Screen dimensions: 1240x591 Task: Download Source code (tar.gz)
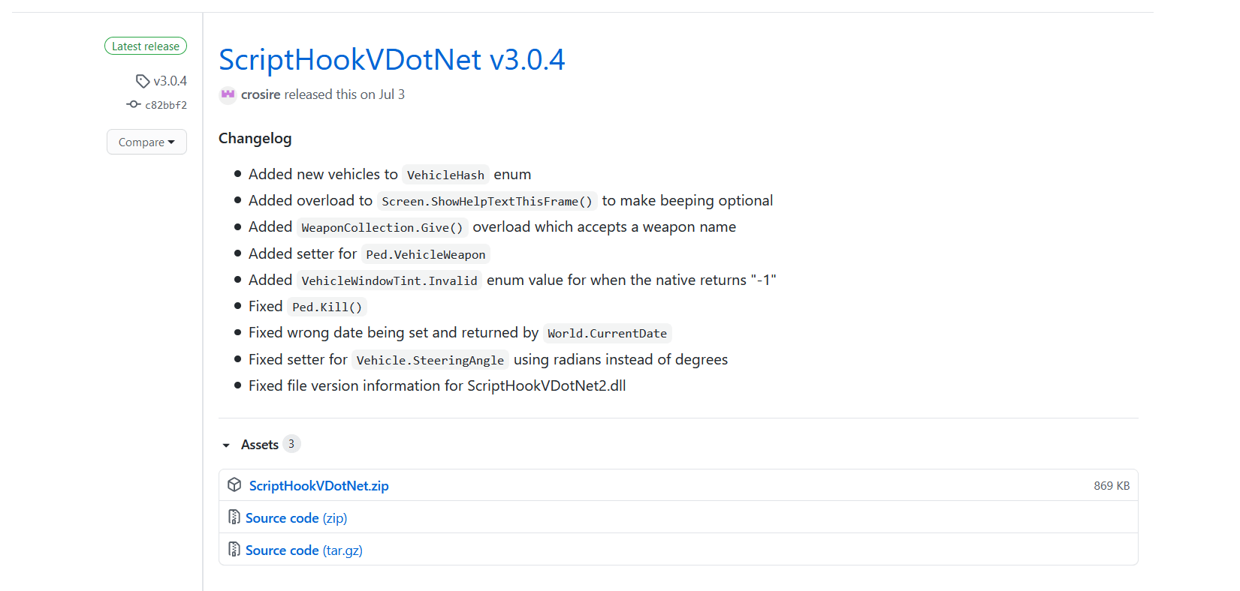[x=303, y=550]
